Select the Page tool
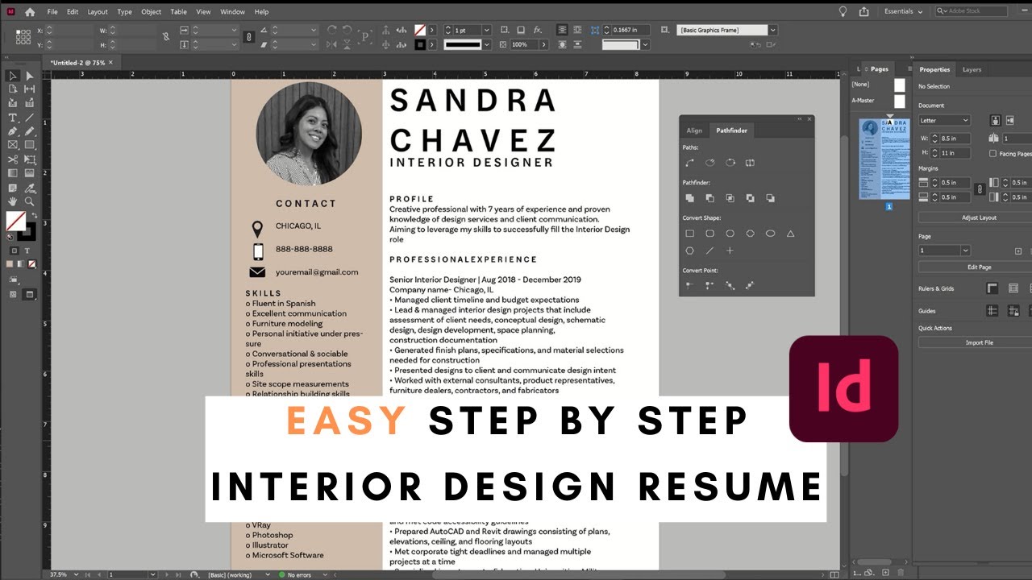This screenshot has width=1032, height=580. [13, 89]
